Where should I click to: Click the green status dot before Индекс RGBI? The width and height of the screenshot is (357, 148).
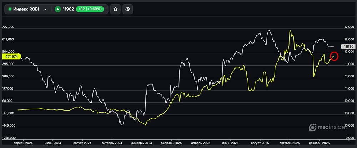pos(10,9)
